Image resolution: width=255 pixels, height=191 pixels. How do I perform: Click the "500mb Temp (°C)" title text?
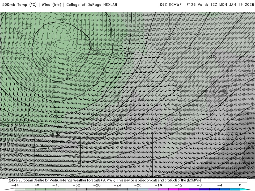point(19,5)
